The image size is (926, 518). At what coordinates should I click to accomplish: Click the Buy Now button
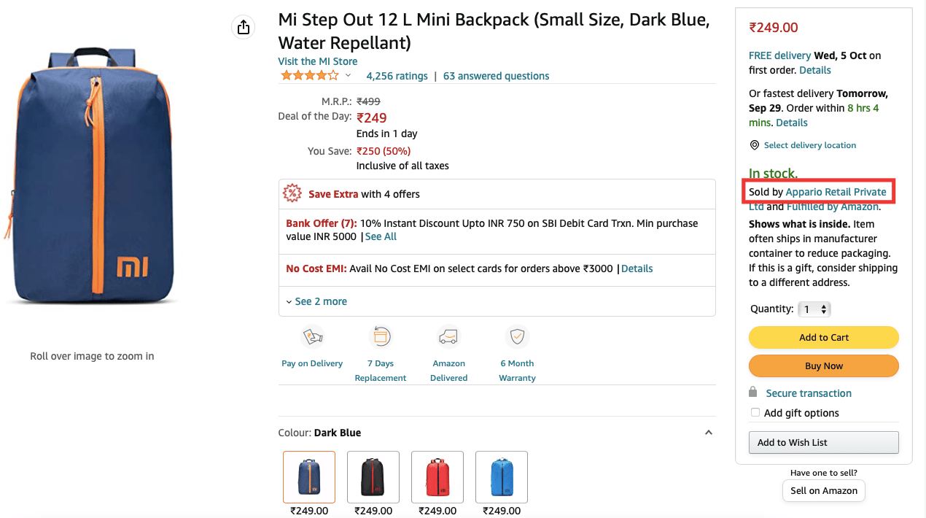click(823, 366)
